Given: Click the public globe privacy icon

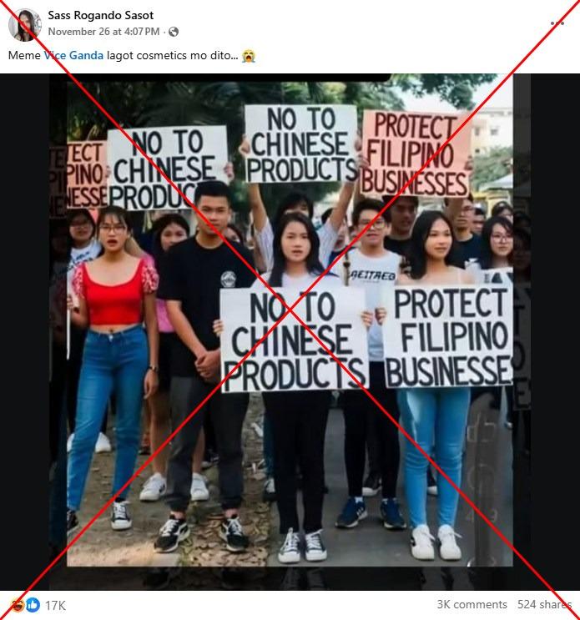Looking at the screenshot, I should (x=174, y=32).
